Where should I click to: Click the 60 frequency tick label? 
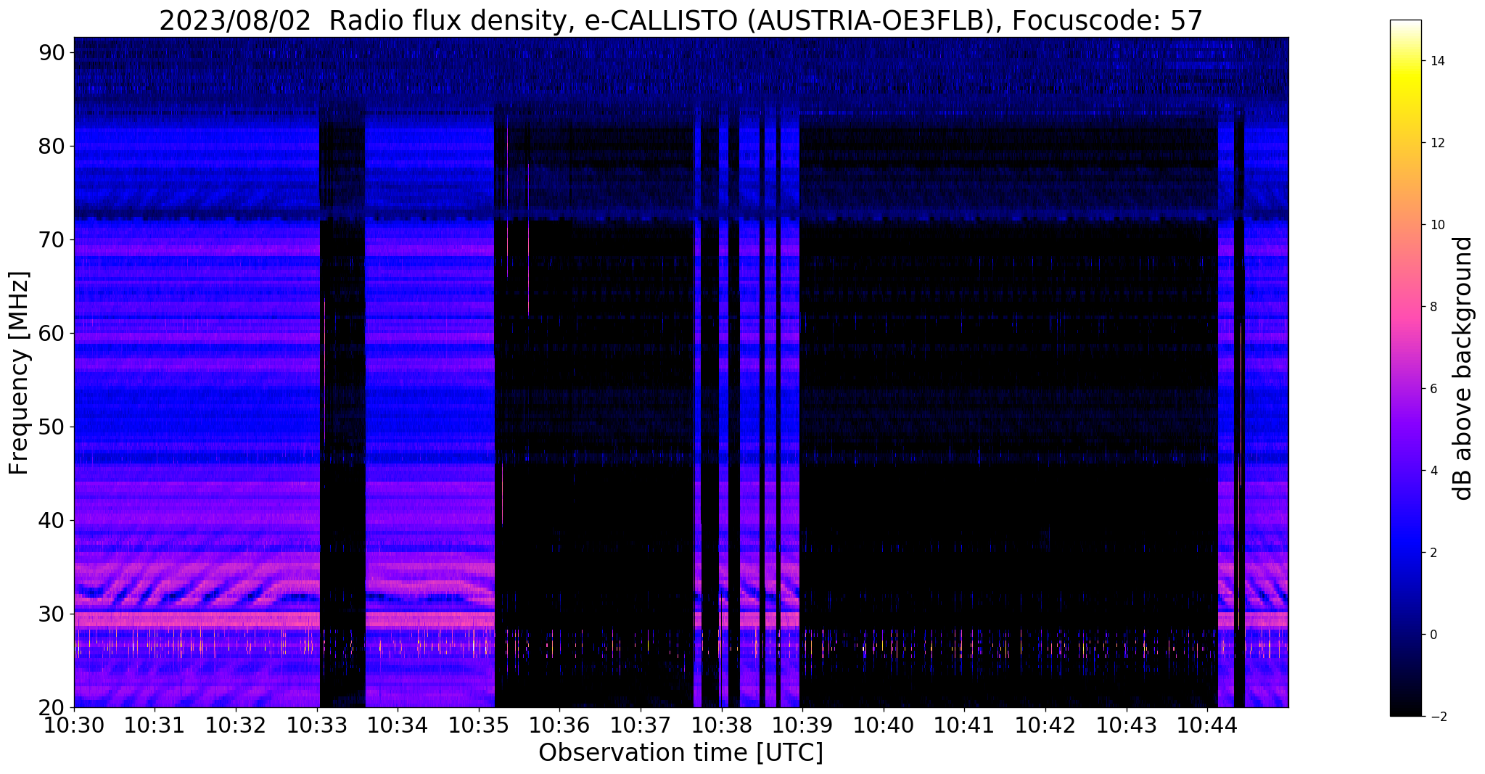53,333
